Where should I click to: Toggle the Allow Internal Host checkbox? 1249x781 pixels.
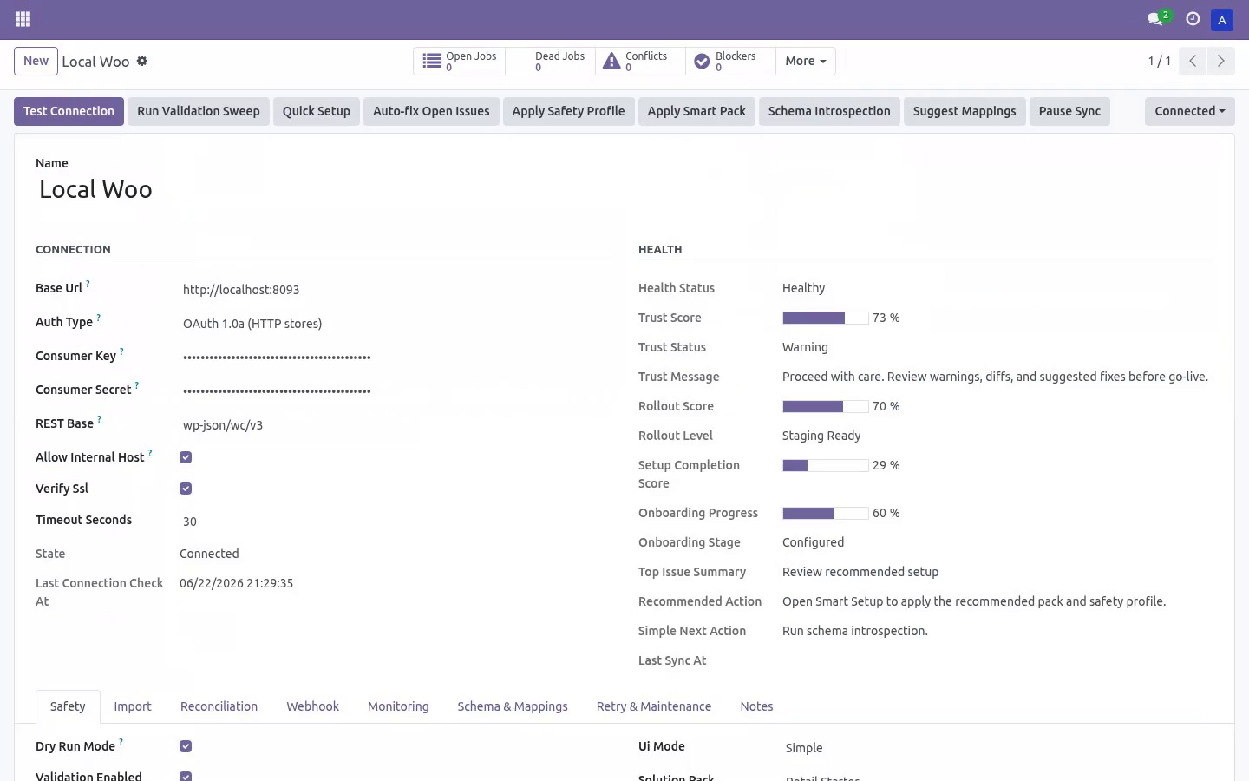click(186, 457)
